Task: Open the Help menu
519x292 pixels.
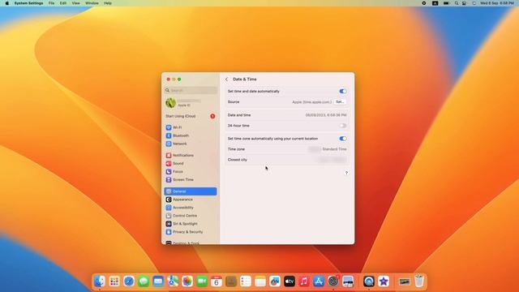Action: (x=108, y=3)
